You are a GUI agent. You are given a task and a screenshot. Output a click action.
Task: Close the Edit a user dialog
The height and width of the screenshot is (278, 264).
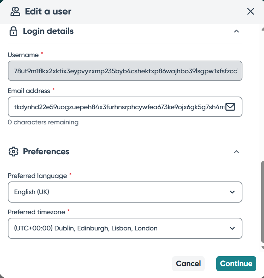[x=251, y=12]
